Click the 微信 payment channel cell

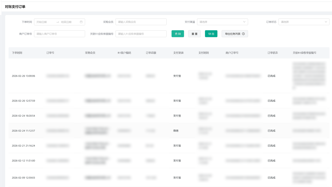pos(176,131)
